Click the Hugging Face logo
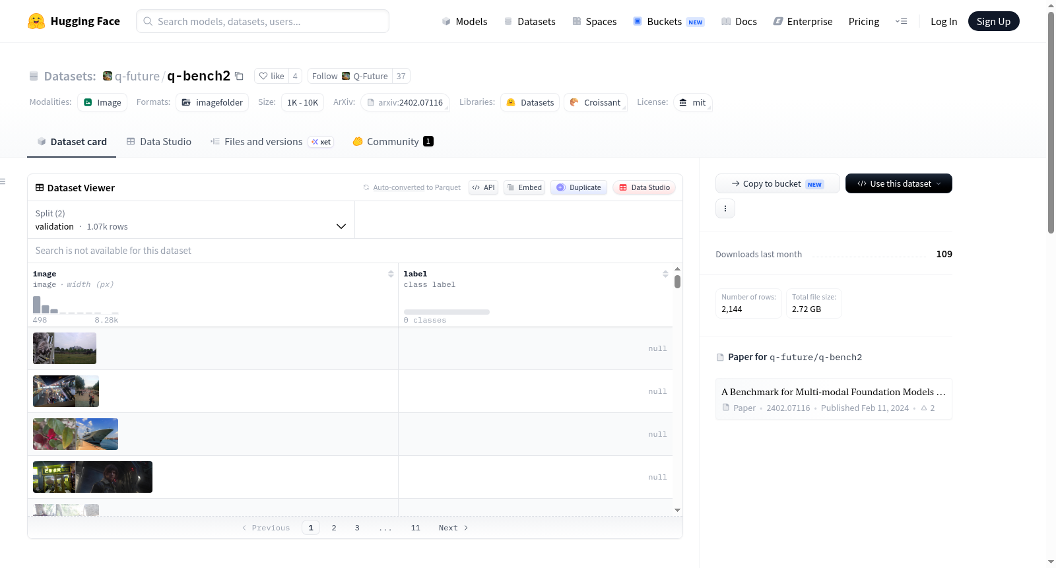The width and height of the screenshot is (1056, 568). click(x=74, y=21)
